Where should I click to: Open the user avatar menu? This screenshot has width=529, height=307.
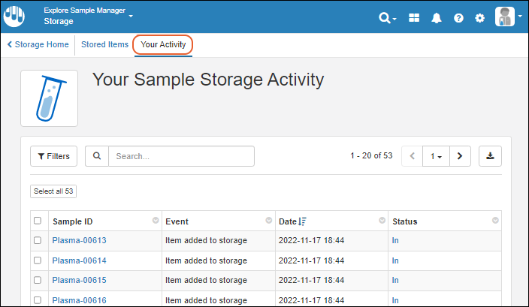[507, 17]
